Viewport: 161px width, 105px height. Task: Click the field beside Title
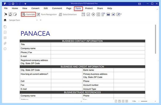pyautogui.click(x=98, y=44)
